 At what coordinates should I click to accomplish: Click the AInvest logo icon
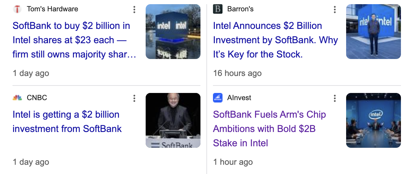click(x=218, y=98)
